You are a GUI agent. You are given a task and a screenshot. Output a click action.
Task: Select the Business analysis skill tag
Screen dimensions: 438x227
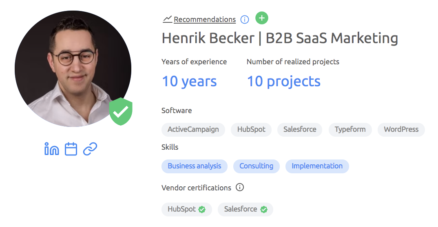195,166
